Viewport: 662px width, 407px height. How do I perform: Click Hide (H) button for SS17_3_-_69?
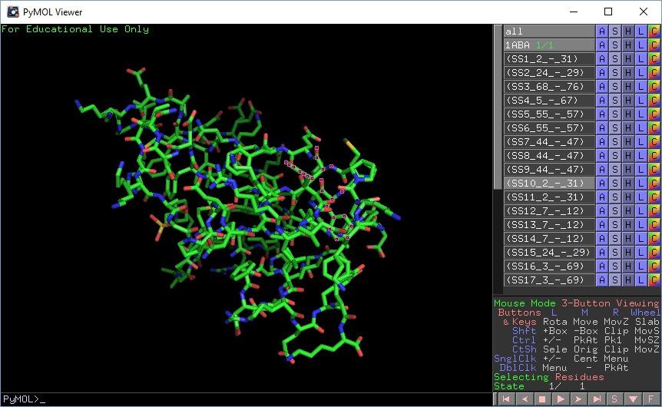pos(627,280)
